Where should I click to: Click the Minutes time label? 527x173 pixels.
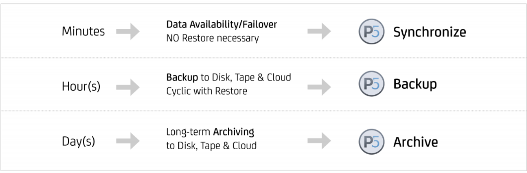click(x=83, y=32)
